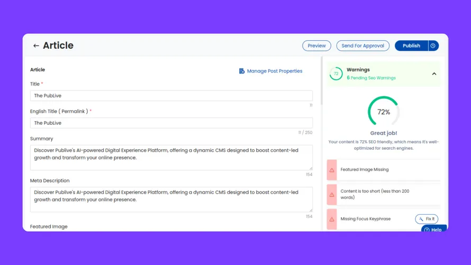
Task: Click into the Title input field
Action: pos(171,96)
